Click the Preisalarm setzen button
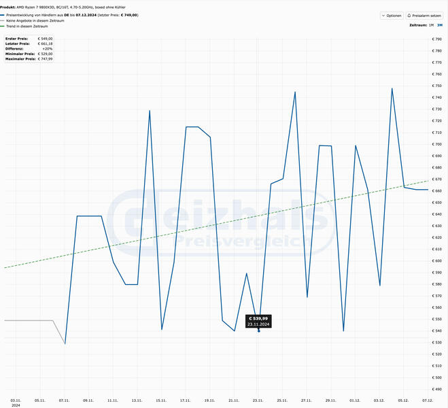The image size is (448, 408). [x=424, y=16]
